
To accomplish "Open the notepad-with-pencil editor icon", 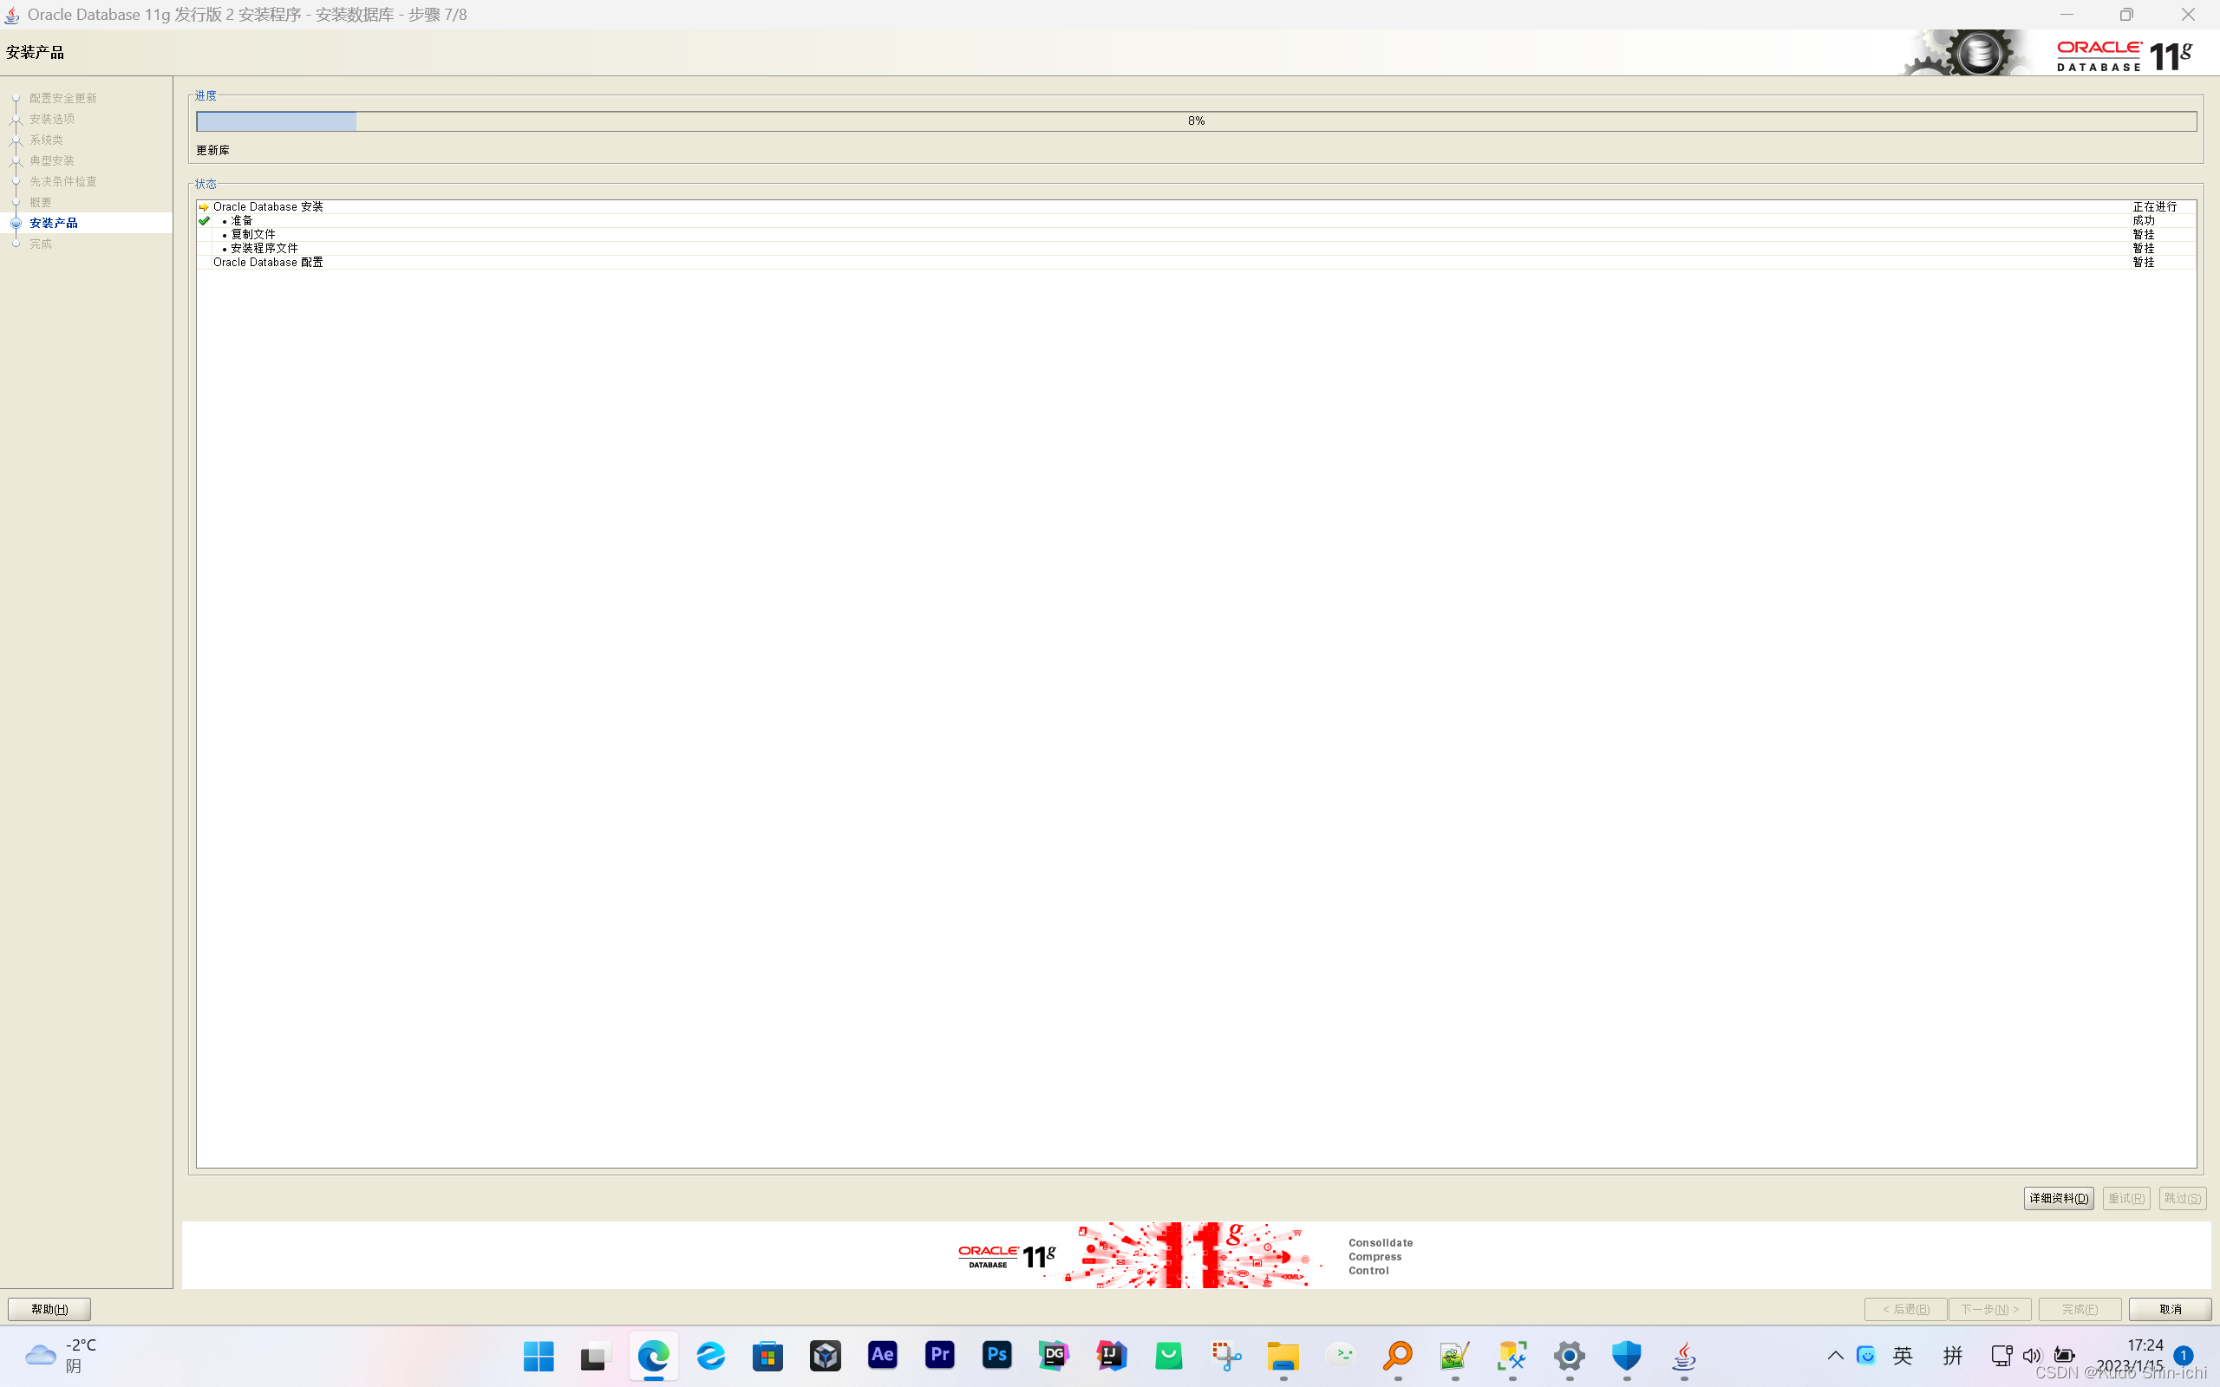I will click(x=1455, y=1355).
